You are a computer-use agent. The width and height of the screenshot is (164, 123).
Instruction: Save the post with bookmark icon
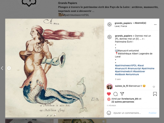pyautogui.click(x=155, y=94)
